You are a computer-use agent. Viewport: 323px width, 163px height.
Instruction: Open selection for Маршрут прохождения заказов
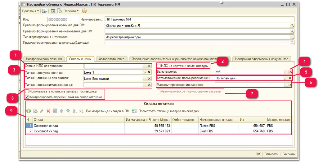point(286,85)
